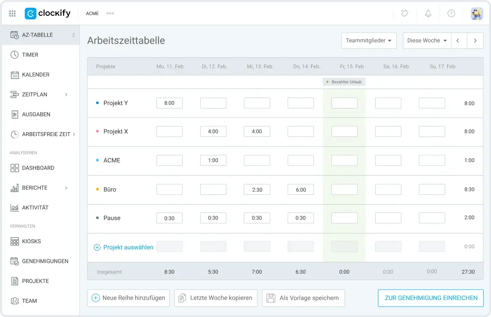Viewport: 491px width, 317px height.
Task: Open the apps grid icon
Action: (12, 14)
